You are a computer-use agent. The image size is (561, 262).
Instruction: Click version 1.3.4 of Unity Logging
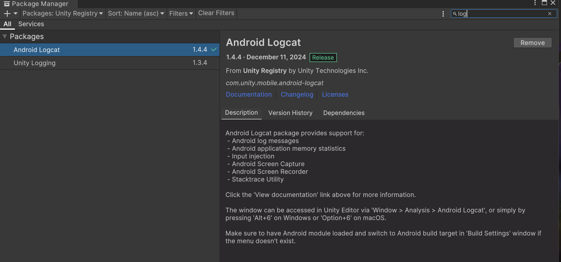tap(200, 63)
